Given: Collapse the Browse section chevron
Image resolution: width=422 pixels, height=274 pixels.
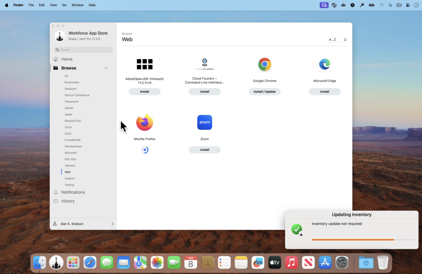Looking at the screenshot, I should 106,67.
